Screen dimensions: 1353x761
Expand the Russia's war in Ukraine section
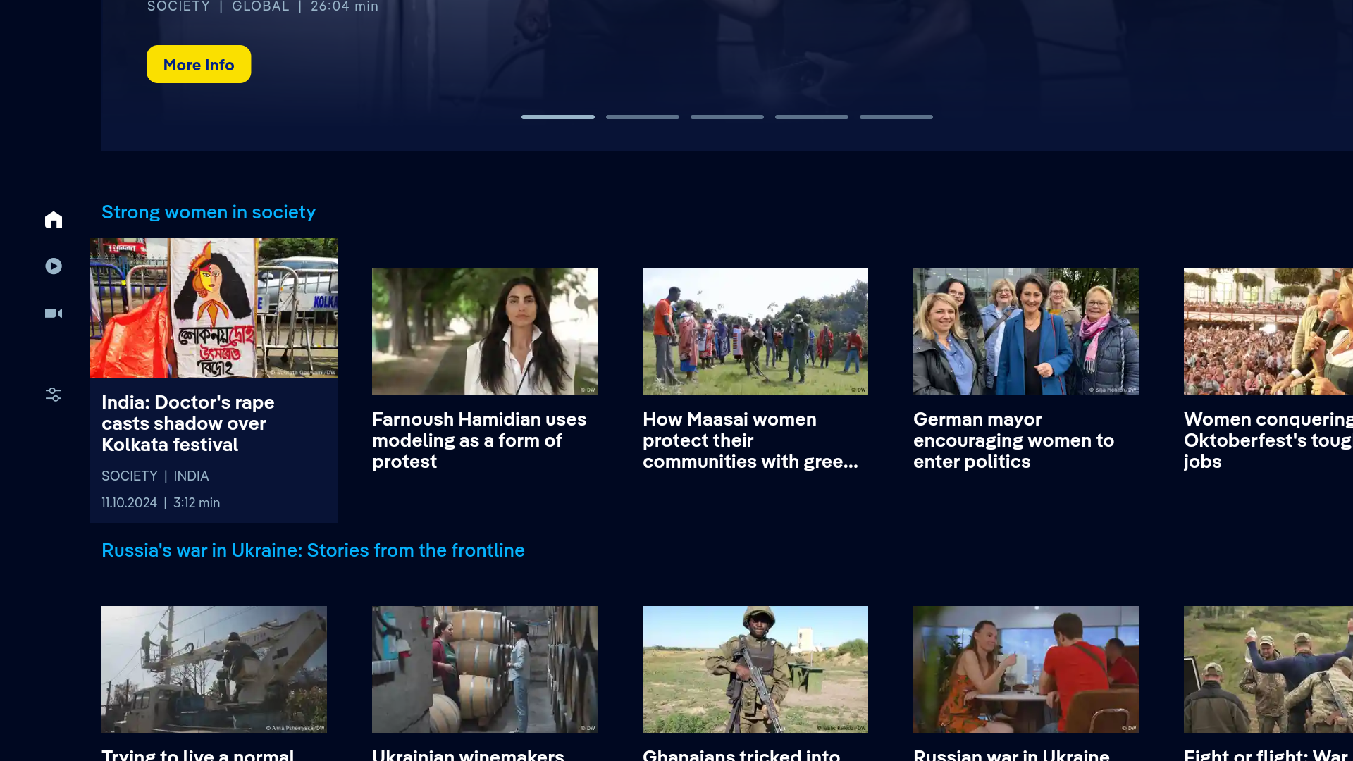coord(313,550)
